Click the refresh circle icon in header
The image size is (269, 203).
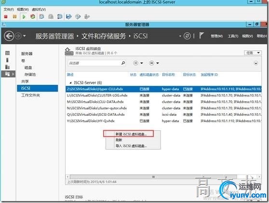pyautogui.click(x=187, y=36)
